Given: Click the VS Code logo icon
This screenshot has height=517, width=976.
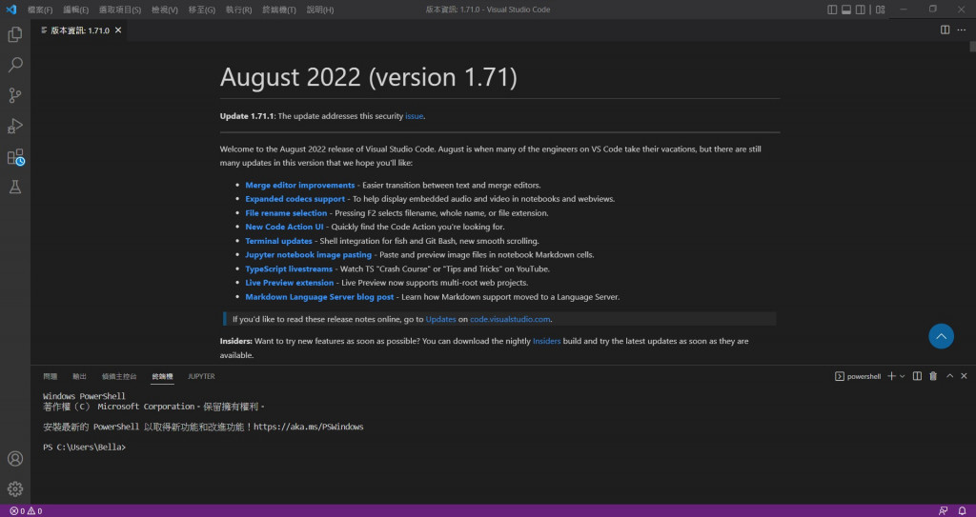Looking at the screenshot, I should click(10, 10).
